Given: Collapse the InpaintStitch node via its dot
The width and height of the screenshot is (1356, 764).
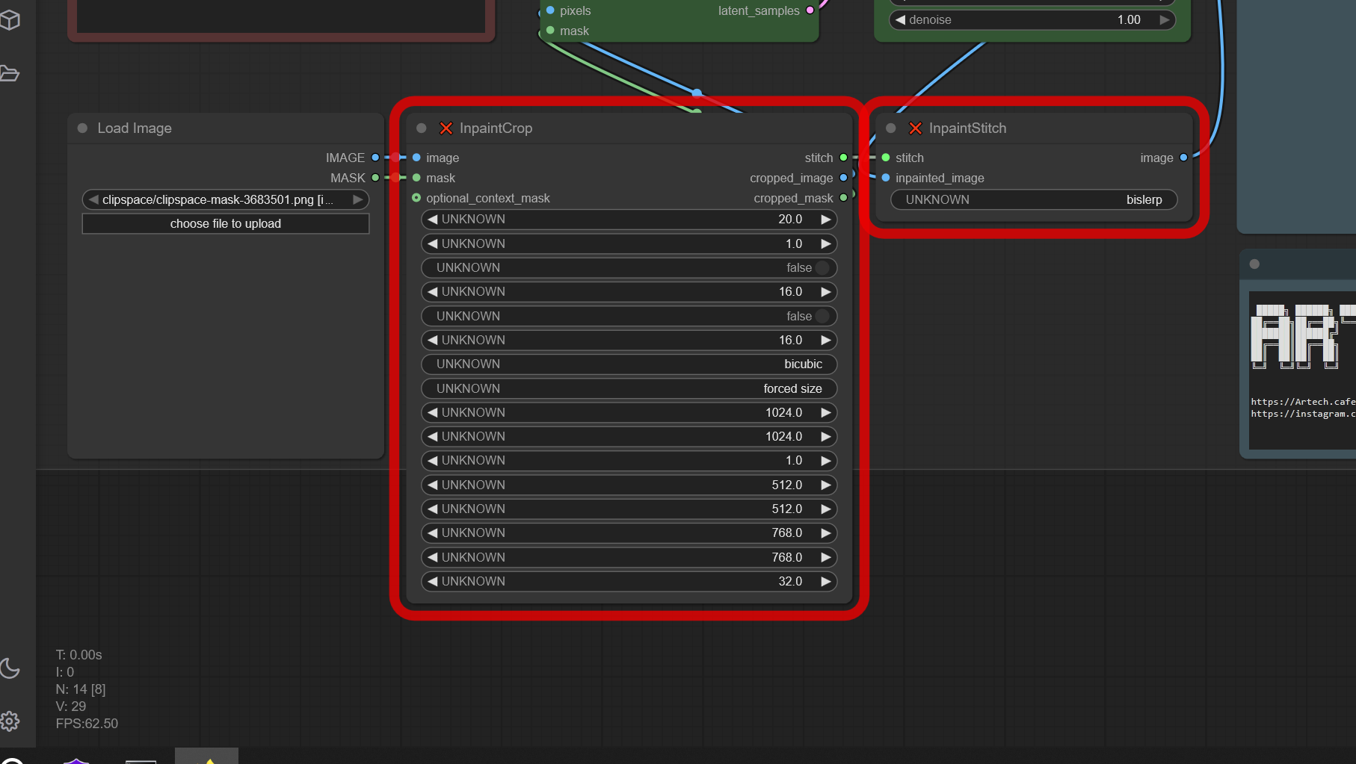Looking at the screenshot, I should [890, 128].
